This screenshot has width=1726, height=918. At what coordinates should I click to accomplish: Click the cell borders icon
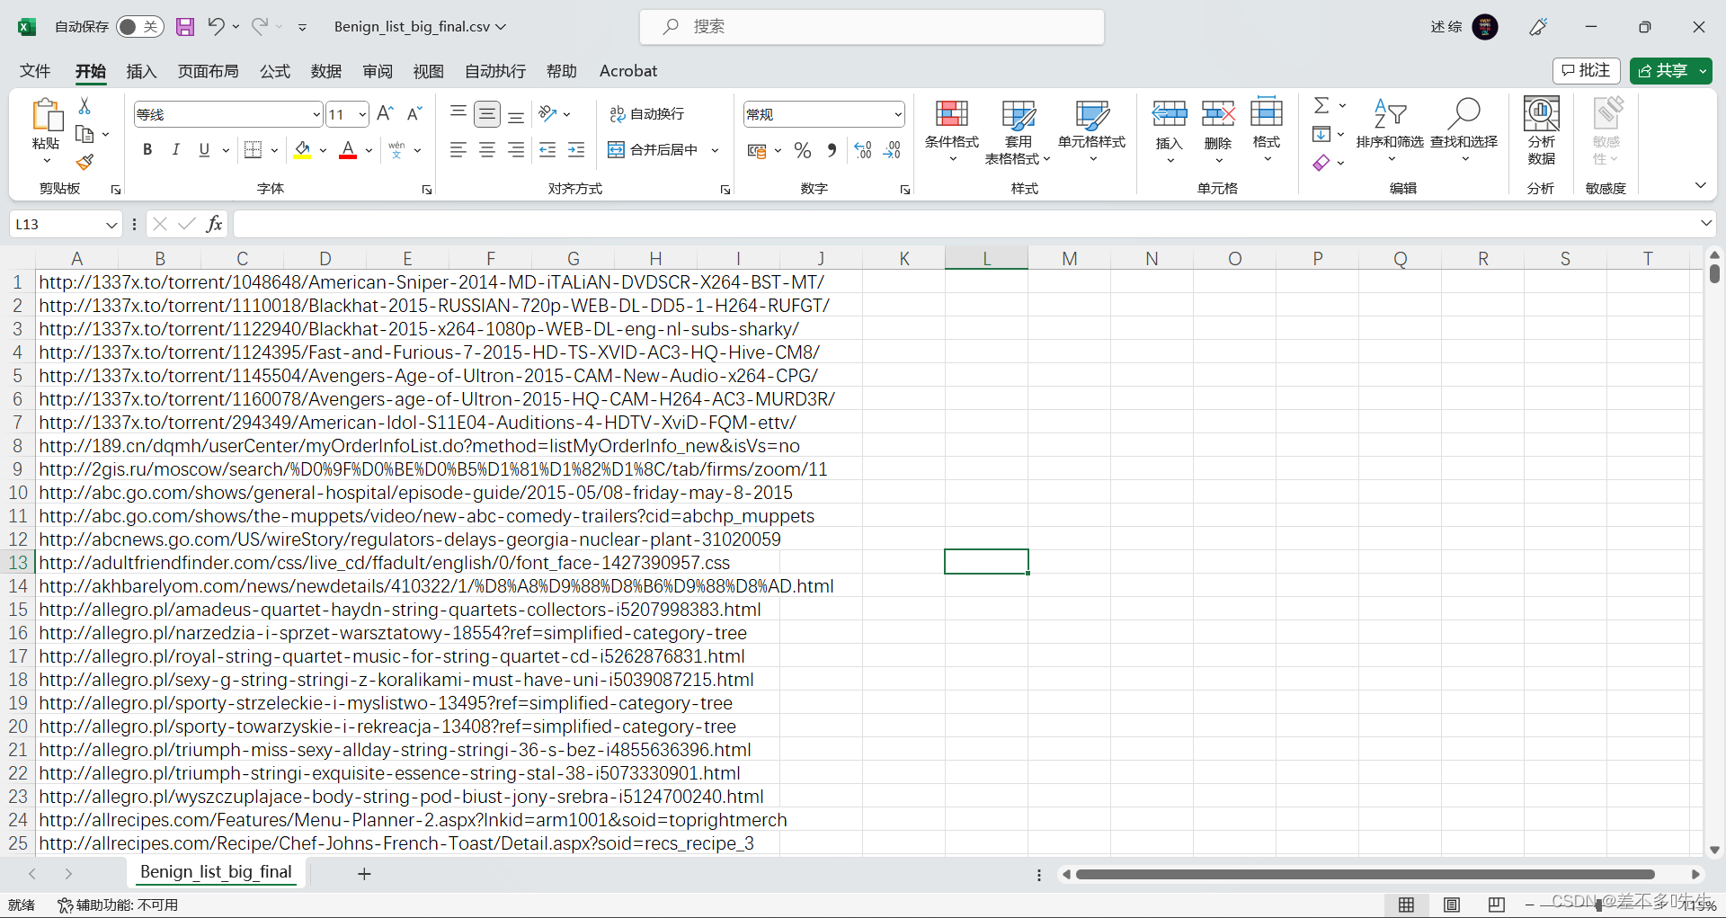[254, 150]
